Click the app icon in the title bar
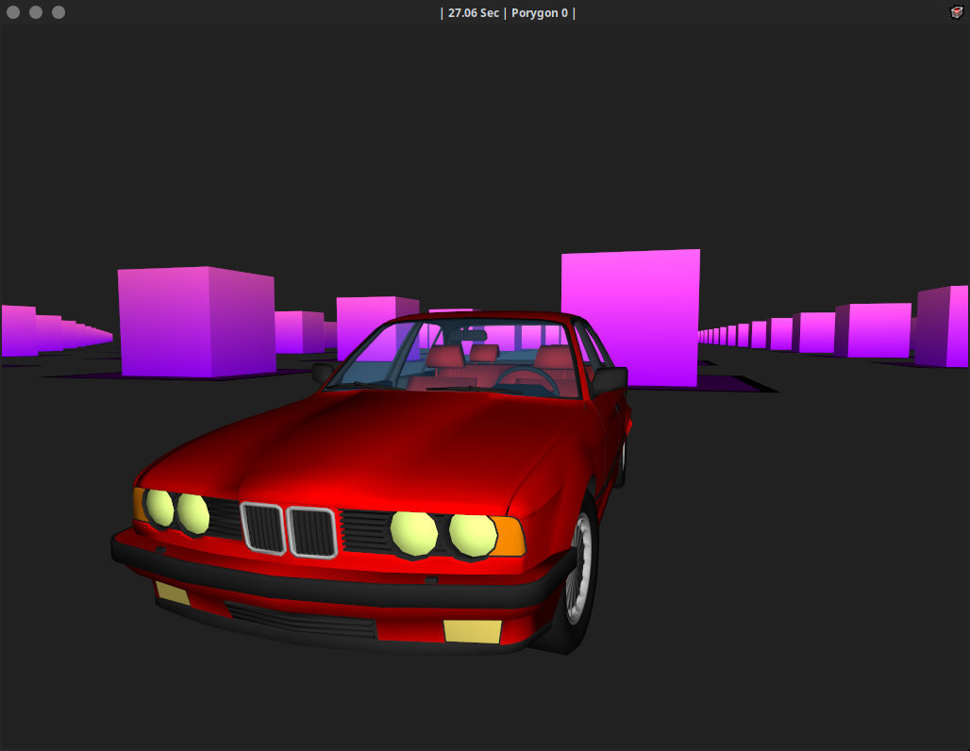This screenshot has height=751, width=970. pyautogui.click(x=957, y=12)
